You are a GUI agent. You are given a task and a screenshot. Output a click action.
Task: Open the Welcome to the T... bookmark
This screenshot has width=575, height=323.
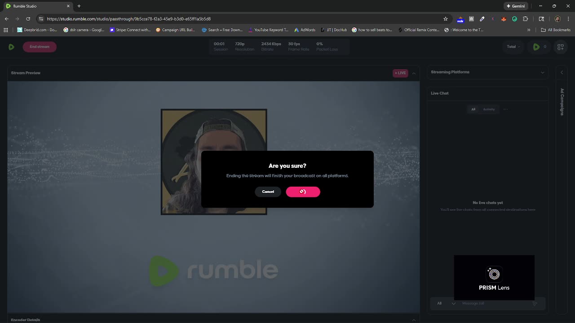464,30
